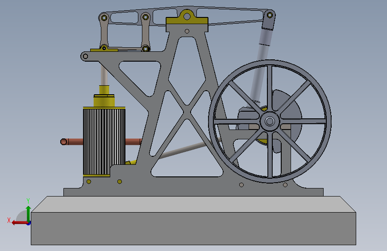Click the green "Y" axis label
387x251 pixels.
point(28,201)
